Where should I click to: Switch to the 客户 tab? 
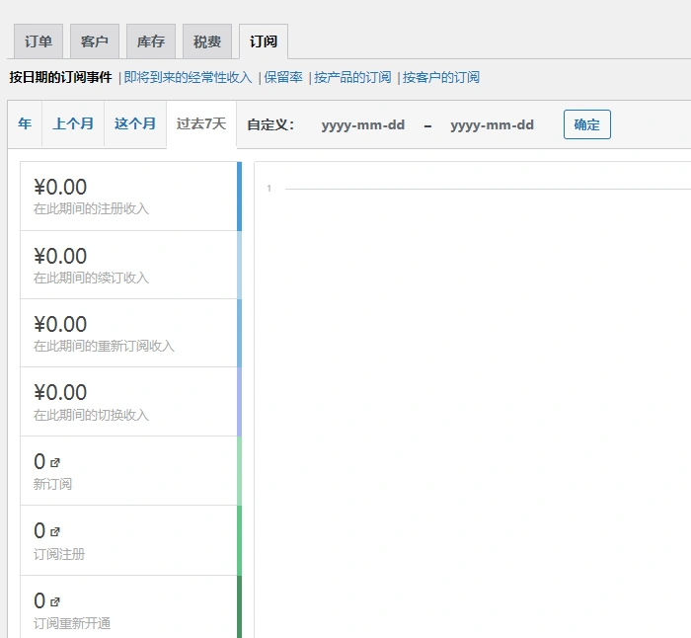[x=95, y=41]
